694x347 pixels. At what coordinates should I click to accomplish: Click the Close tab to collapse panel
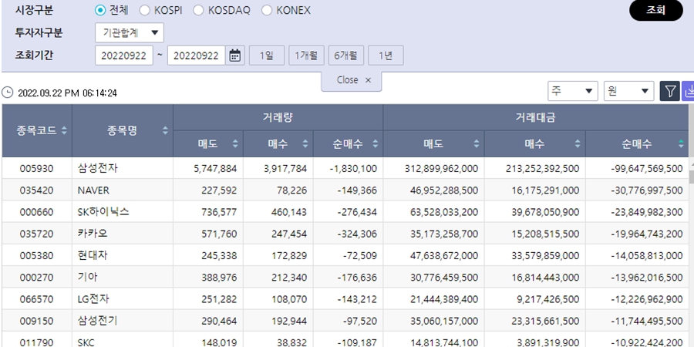(352, 80)
